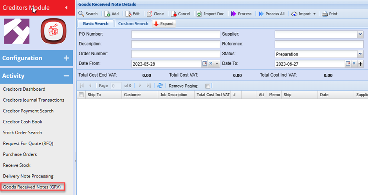Tick the select-all checkbox in grid header

(x=81, y=95)
